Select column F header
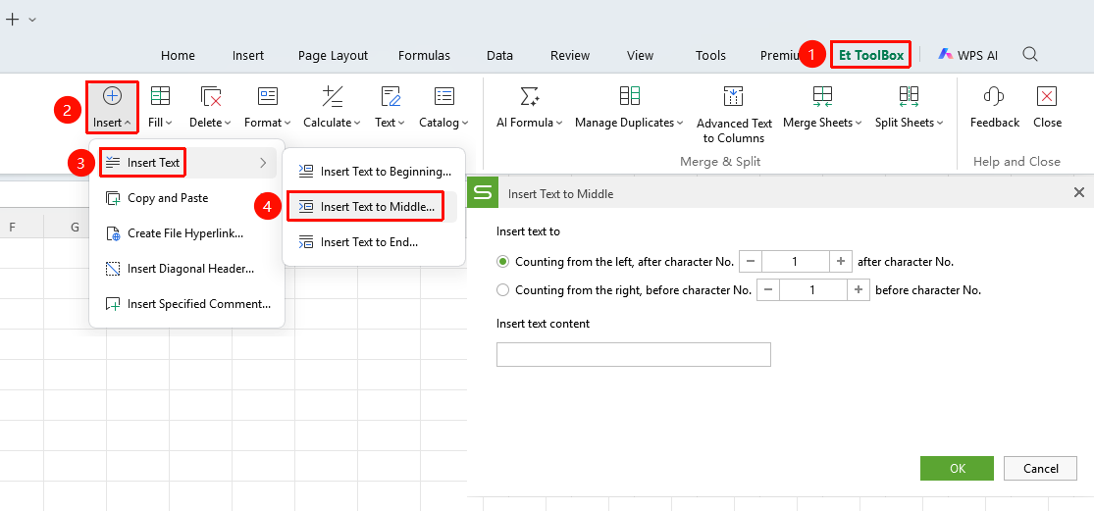Viewport: 1094px width, 511px height. 13,227
